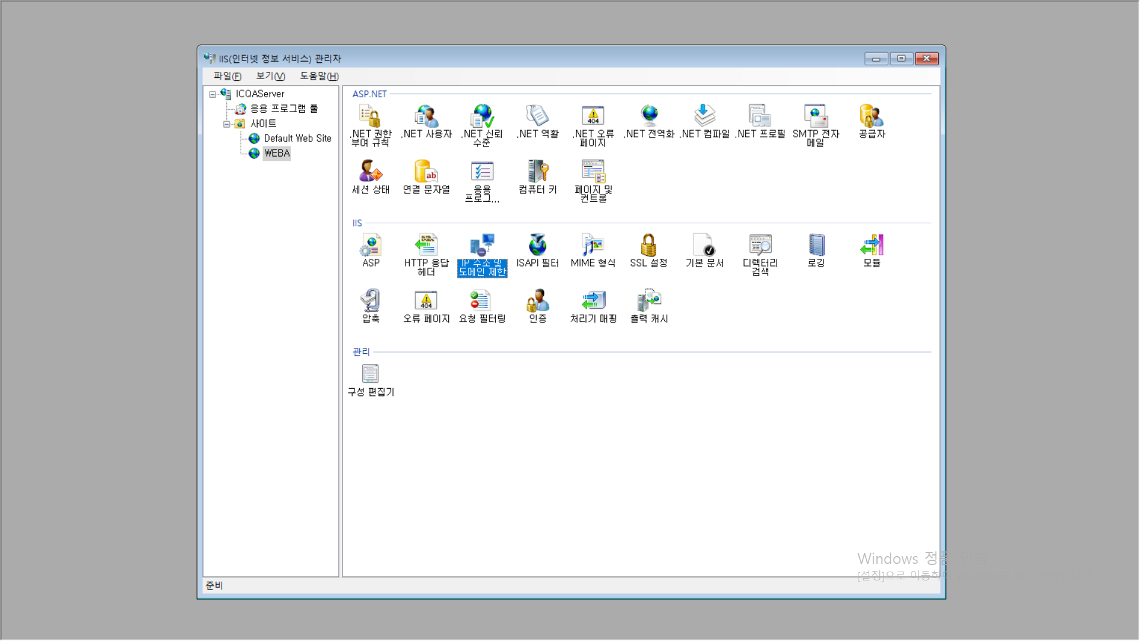Collapse the 사이트 tree node

coord(226,124)
